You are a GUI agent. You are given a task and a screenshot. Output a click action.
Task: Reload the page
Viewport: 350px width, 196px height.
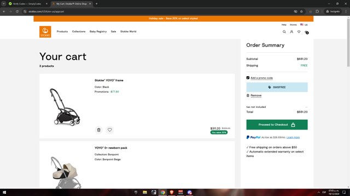pos(17,11)
